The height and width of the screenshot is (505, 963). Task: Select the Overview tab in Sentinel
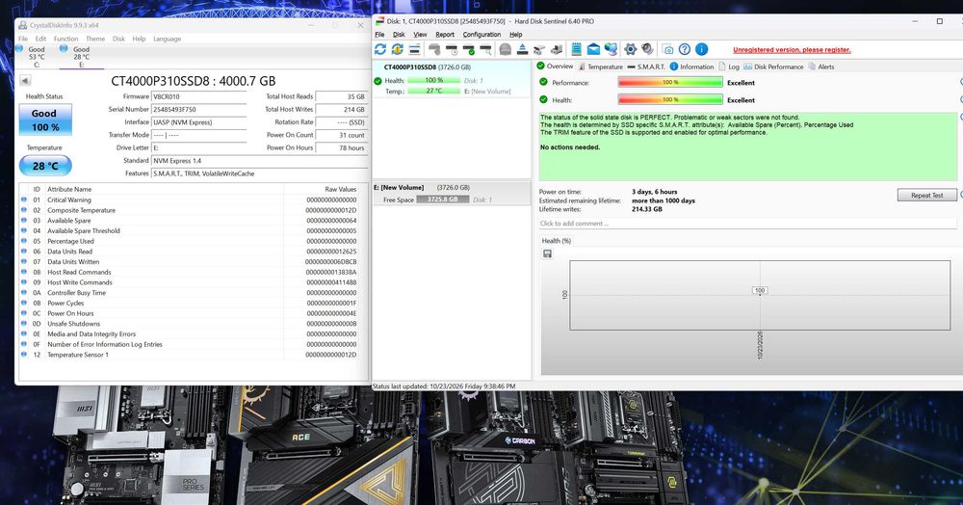[555, 66]
